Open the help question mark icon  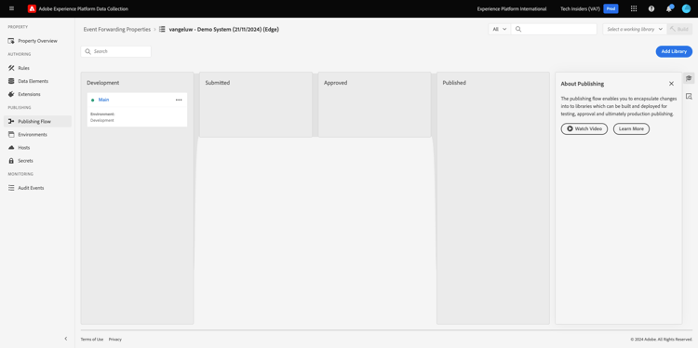pos(651,8)
